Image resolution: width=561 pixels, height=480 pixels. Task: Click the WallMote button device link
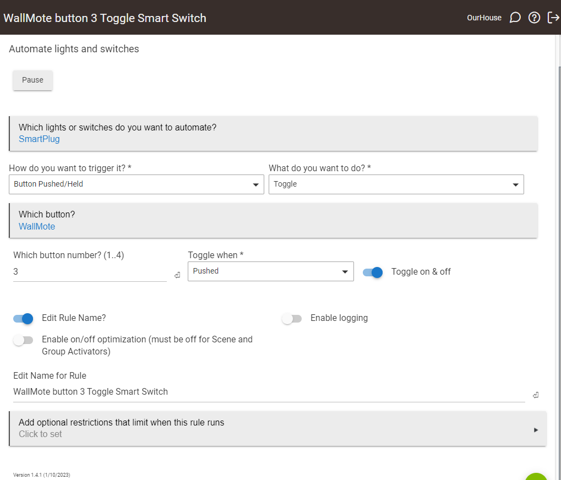(37, 227)
